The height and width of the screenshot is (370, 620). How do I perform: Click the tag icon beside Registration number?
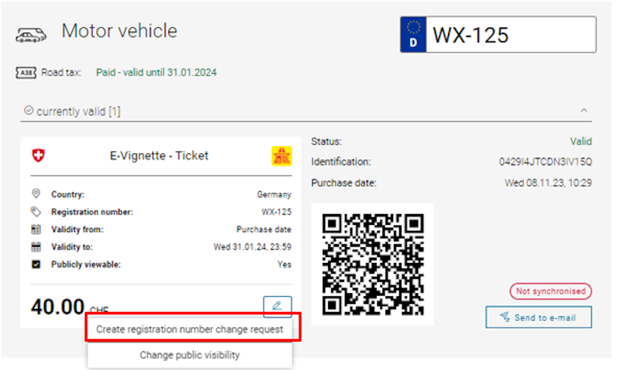36,212
